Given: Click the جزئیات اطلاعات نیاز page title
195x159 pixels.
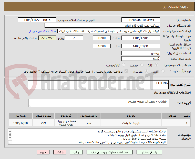Looking at the screenshot, I should coord(176,7).
